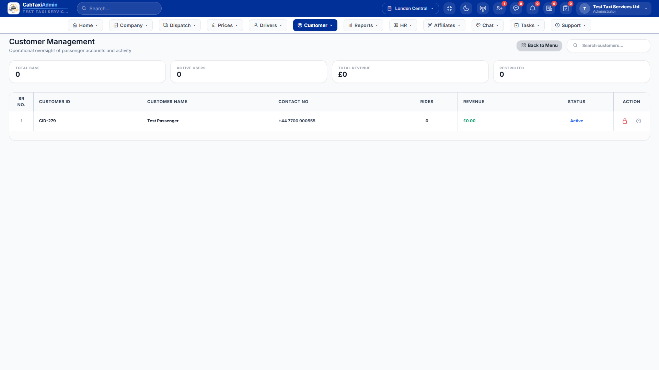Click the Back to Menu button
659x370 pixels.
(x=539, y=46)
